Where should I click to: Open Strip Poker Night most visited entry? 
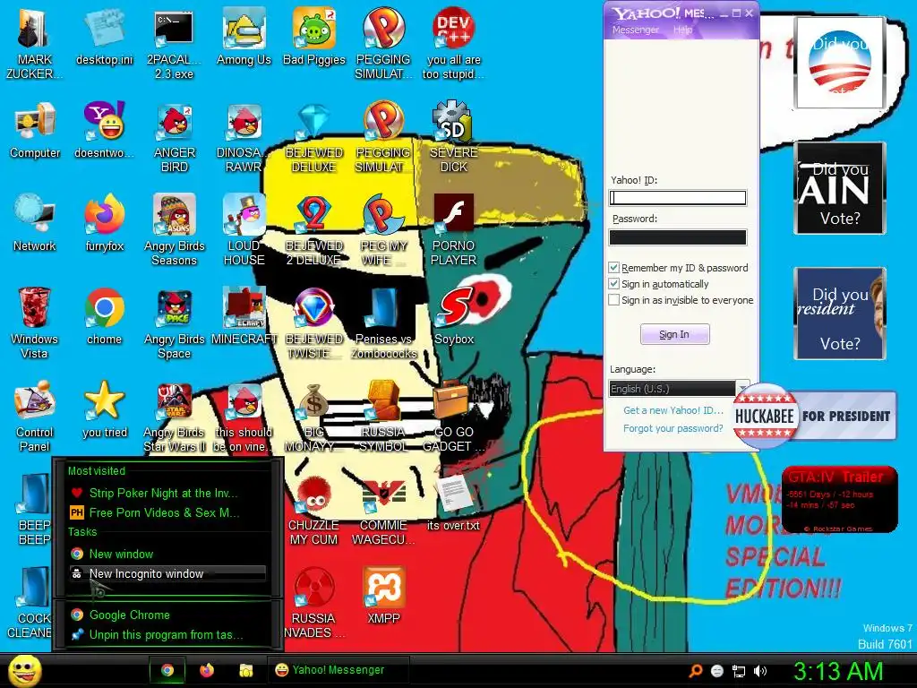click(x=167, y=494)
